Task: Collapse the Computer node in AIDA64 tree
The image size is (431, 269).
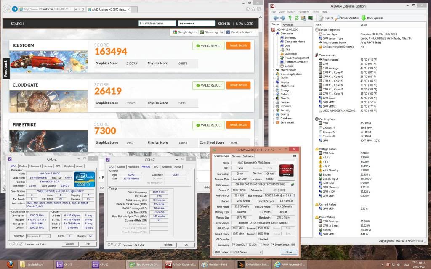Action: 274,34
